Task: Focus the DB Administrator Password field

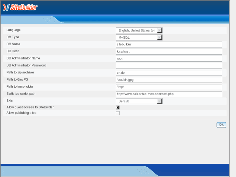Action: (x=169, y=66)
